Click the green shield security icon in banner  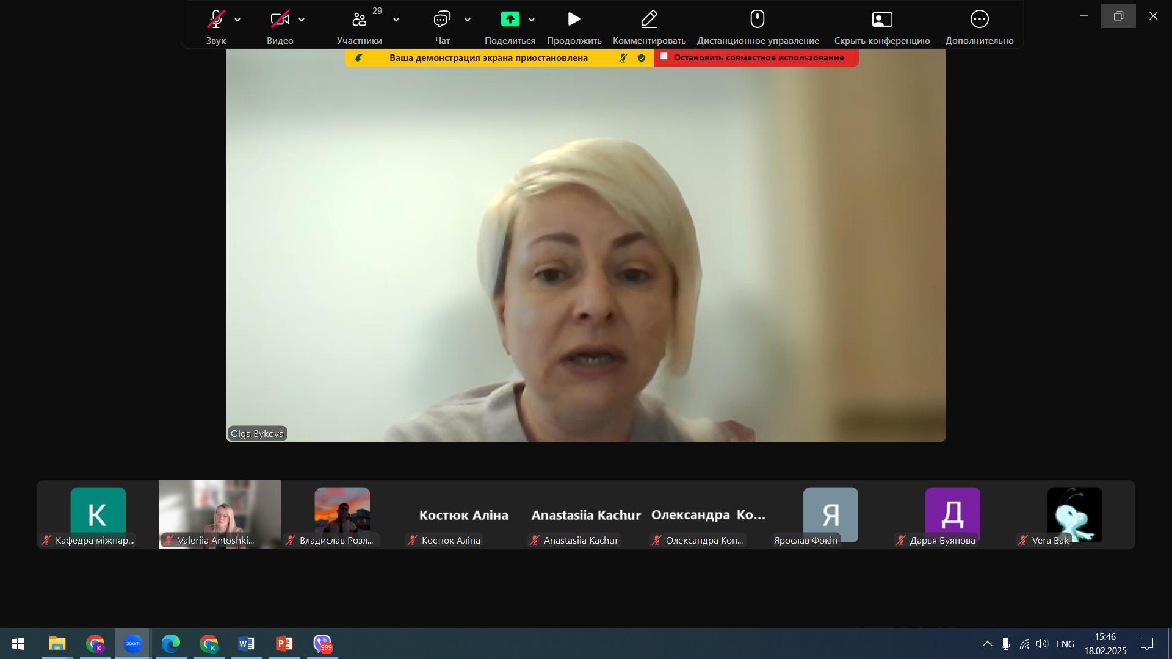pyautogui.click(x=642, y=58)
